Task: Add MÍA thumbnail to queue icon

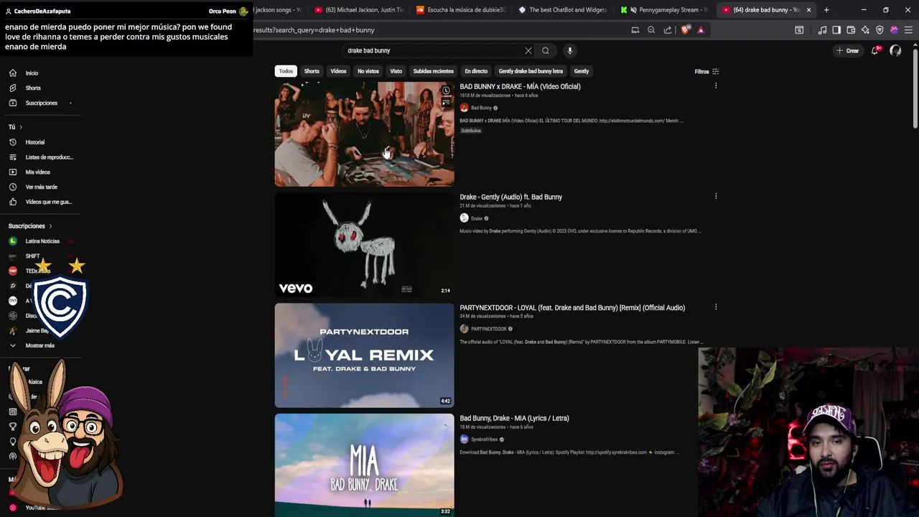Action: click(446, 103)
